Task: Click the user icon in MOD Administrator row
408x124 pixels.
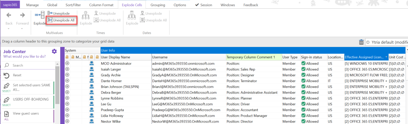Action: 92,63
